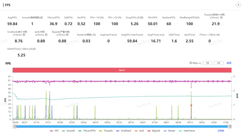The height and width of the screenshot is (133, 244).
Task: Click the FPS threshold field showing 18
Action: click(x=207, y=63)
